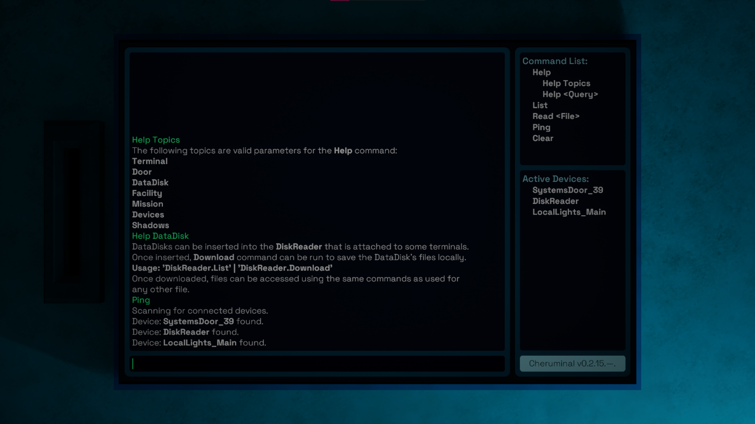Select LocalLights_Main in Active Devices
755x424 pixels.
(569, 212)
